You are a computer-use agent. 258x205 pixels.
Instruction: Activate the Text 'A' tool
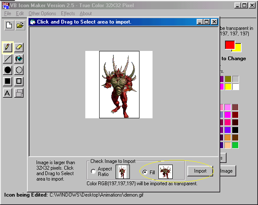click(x=8, y=93)
